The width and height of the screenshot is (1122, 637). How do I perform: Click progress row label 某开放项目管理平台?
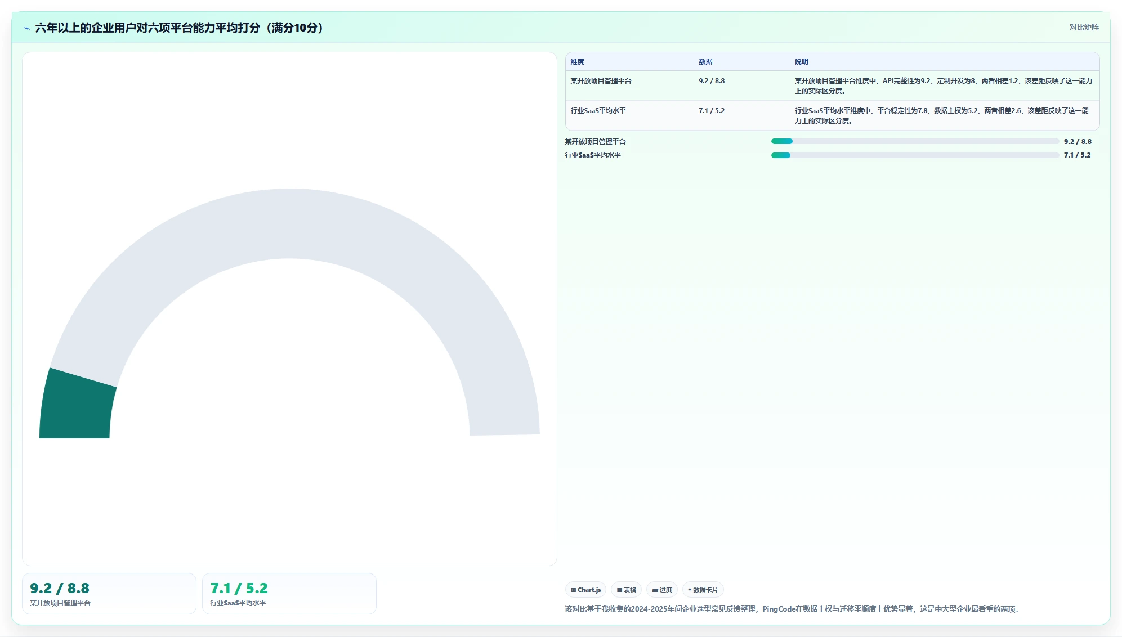pos(595,142)
